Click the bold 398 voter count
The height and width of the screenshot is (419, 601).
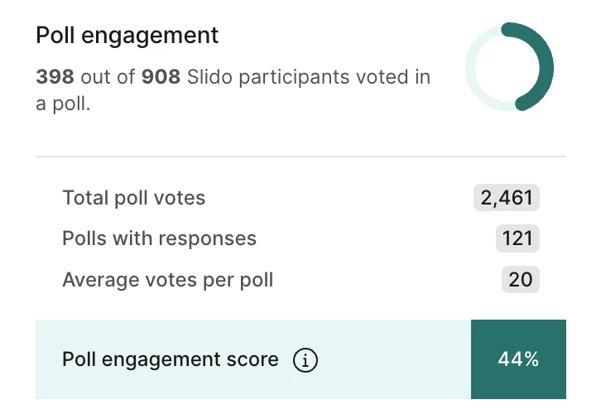(x=55, y=78)
